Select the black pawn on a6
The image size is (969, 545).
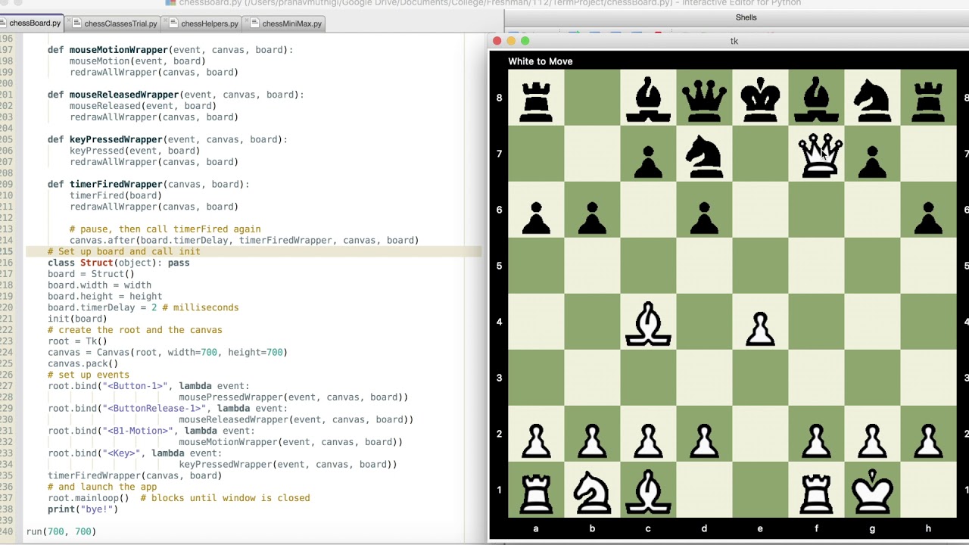coord(536,217)
